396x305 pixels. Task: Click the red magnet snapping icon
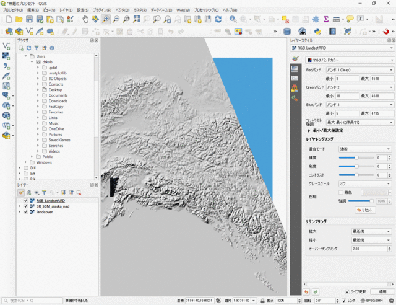tap(385, 32)
